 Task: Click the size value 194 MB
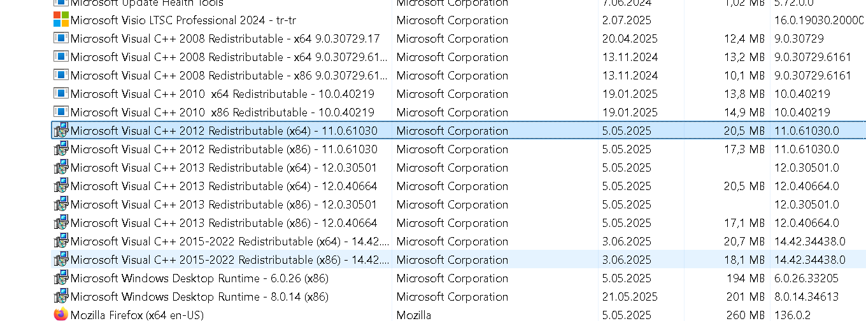(x=746, y=278)
